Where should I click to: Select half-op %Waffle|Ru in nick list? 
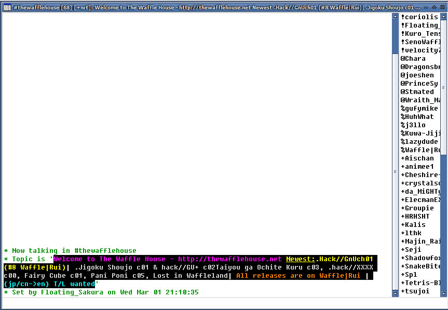coord(420,150)
